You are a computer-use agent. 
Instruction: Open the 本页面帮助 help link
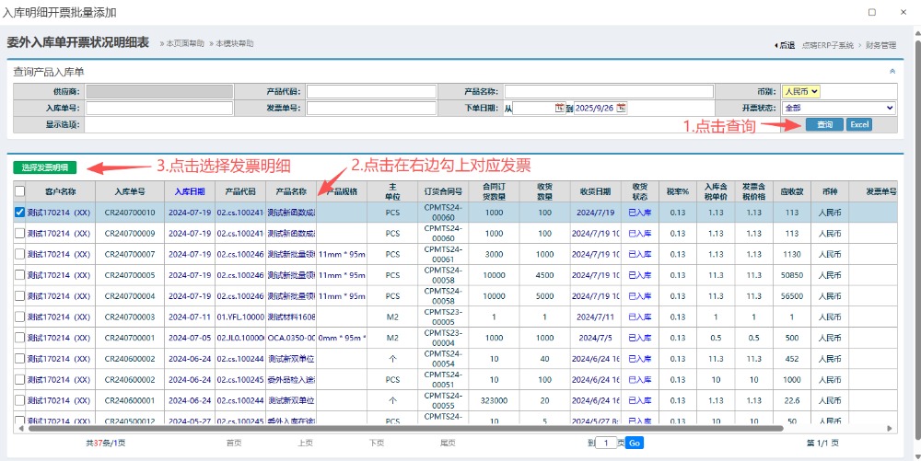click(184, 43)
